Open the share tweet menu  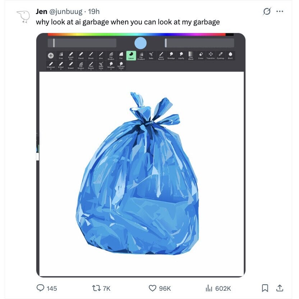point(280,288)
